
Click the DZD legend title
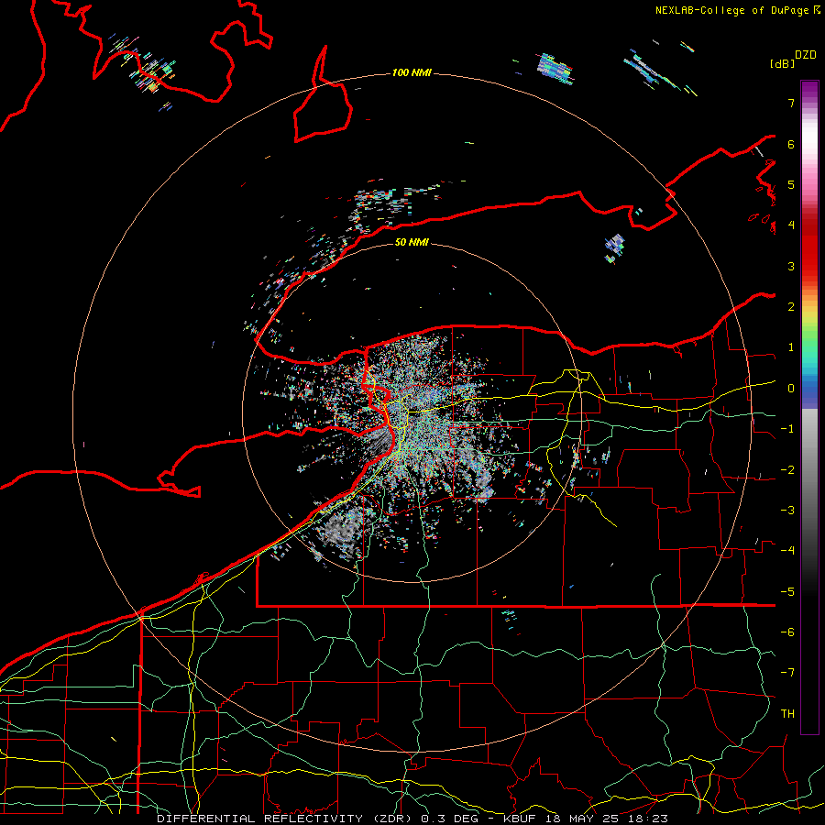806,55
